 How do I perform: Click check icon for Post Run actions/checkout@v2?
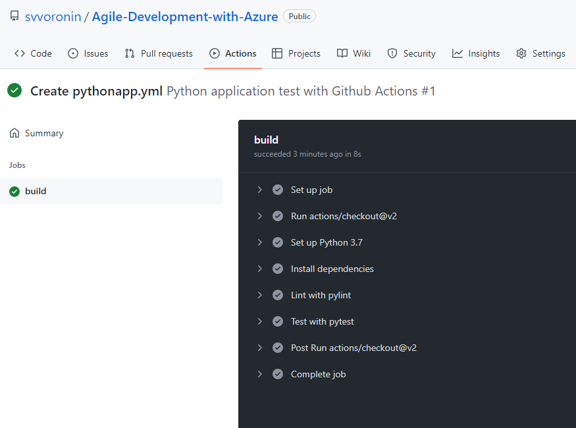click(x=278, y=348)
